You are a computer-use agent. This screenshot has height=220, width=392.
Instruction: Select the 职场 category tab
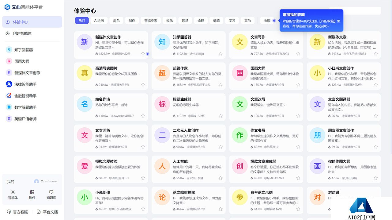[x=185, y=21]
